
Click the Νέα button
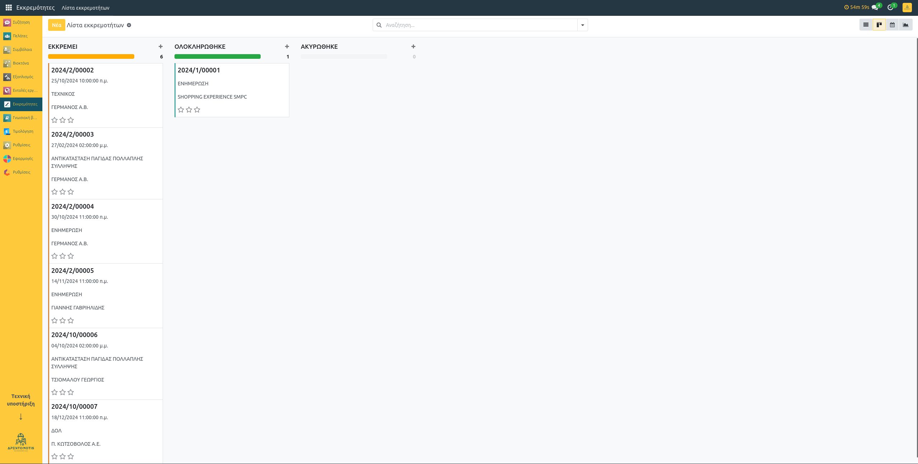pyautogui.click(x=56, y=25)
